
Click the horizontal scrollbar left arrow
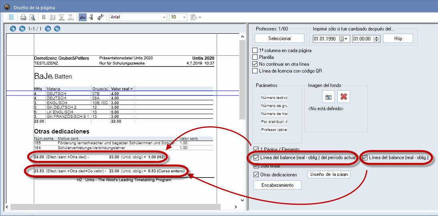[x=7, y=207]
